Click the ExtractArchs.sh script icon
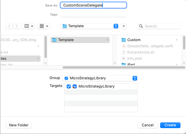The height and width of the screenshot is (134, 186). [124, 52]
